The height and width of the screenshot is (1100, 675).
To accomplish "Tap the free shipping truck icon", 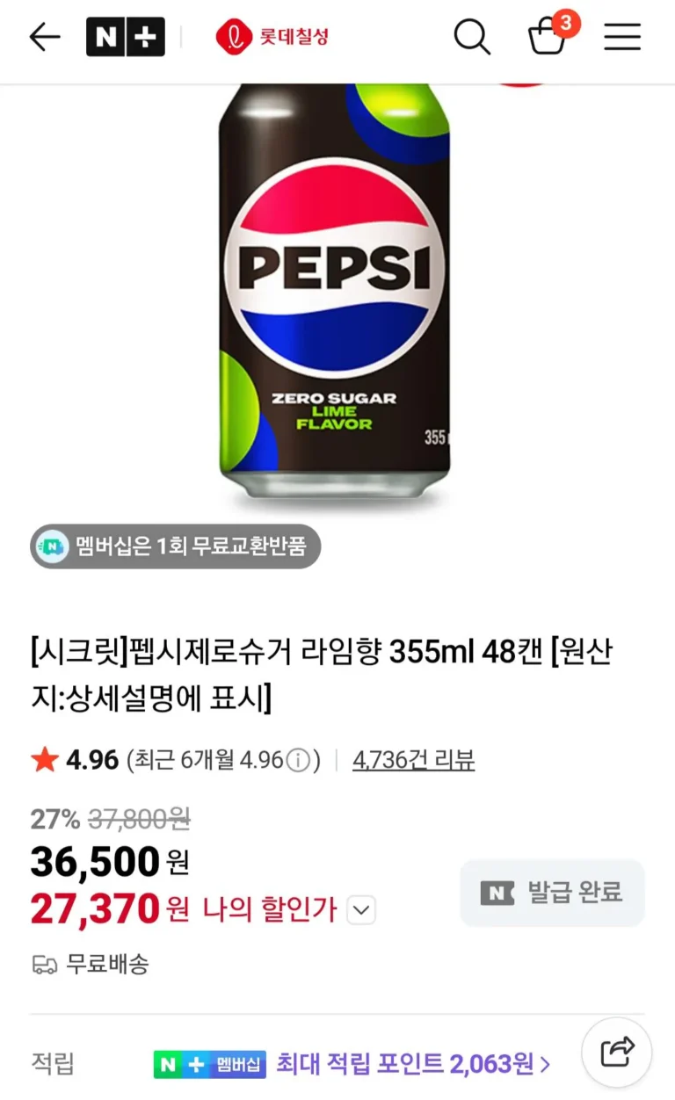I will pyautogui.click(x=44, y=964).
